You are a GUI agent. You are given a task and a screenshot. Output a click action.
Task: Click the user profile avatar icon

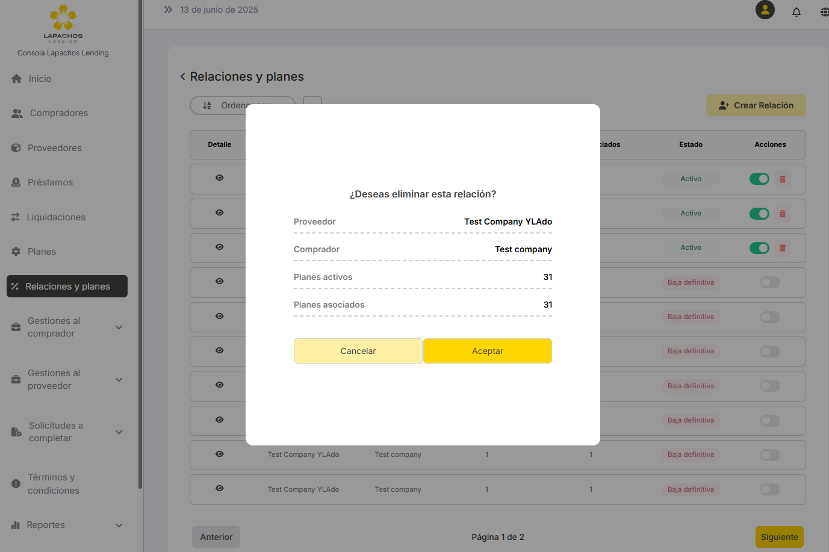tap(765, 10)
